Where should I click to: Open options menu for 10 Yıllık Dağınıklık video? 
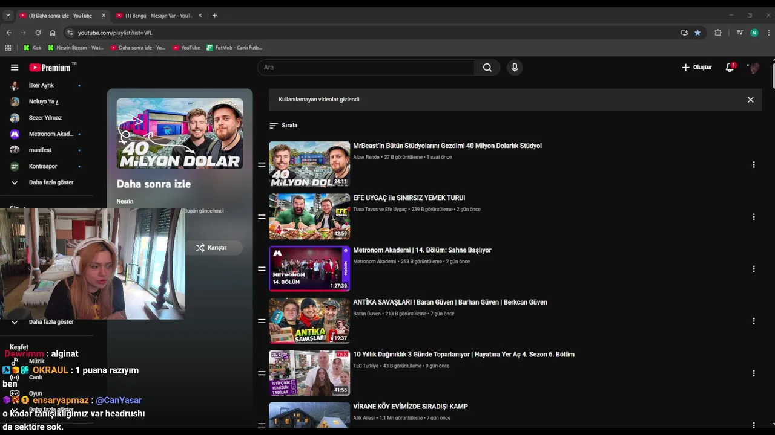click(x=754, y=373)
